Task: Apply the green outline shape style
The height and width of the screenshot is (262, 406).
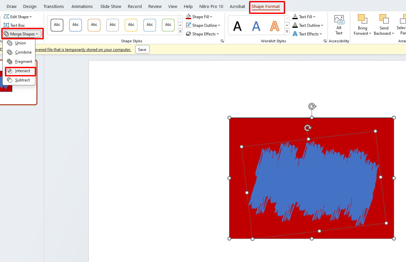Action: point(168,25)
